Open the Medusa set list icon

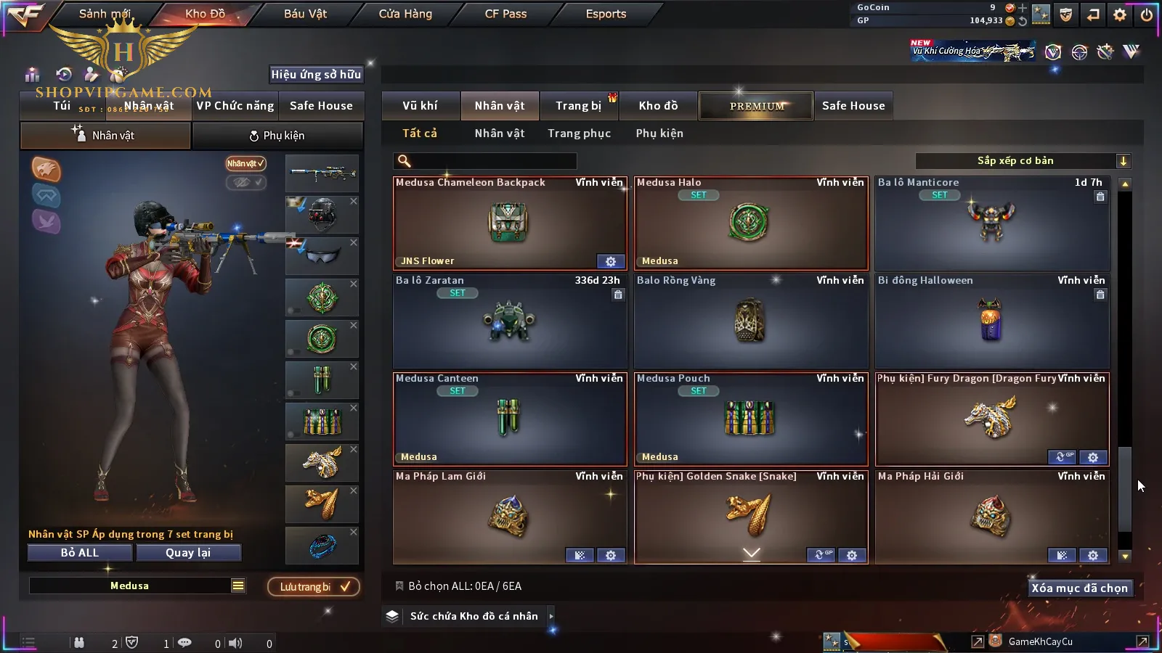click(x=238, y=586)
